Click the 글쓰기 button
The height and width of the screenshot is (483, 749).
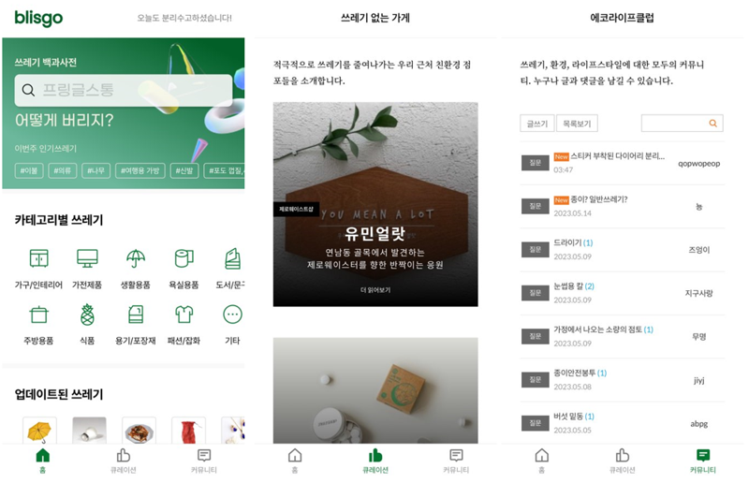pos(536,124)
